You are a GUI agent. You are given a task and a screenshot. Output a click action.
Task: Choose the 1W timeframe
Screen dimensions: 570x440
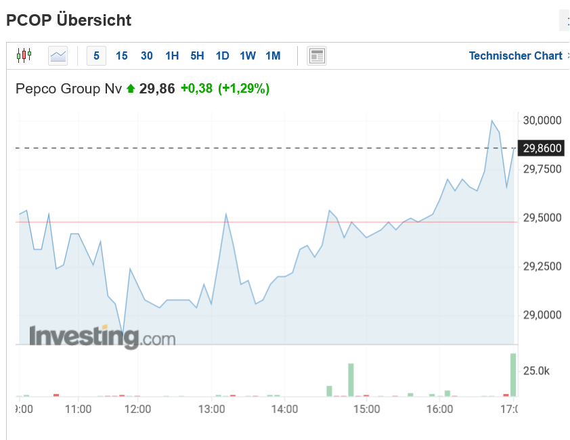tap(248, 56)
